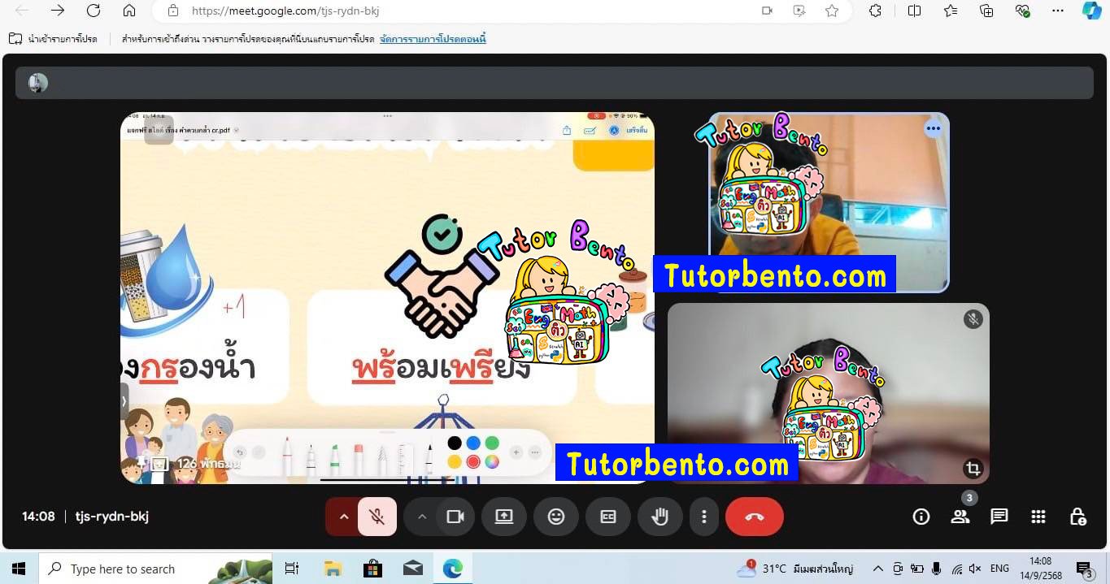Image resolution: width=1110 pixels, height=584 pixels.
Task: Click the Edge back arrow
Action: pos(22,11)
